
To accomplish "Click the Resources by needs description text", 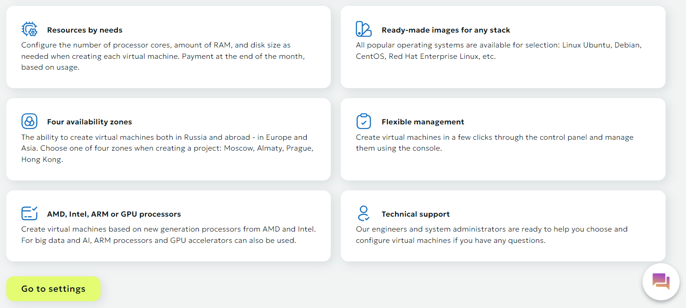I will pos(163,56).
